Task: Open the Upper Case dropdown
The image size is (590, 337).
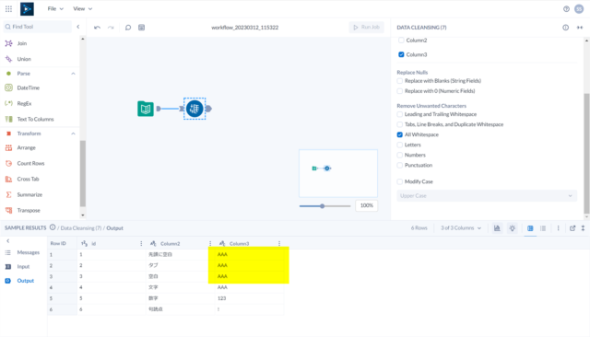Action: 487,196
